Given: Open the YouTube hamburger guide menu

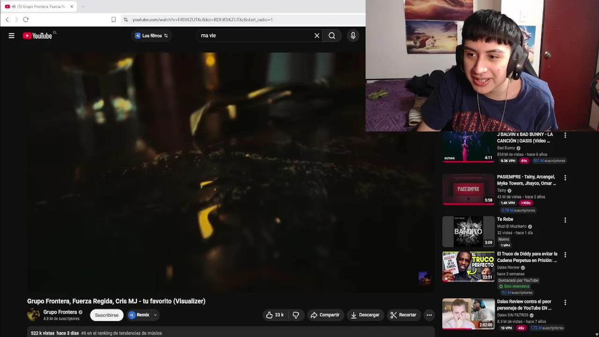Looking at the screenshot, I should (12, 36).
